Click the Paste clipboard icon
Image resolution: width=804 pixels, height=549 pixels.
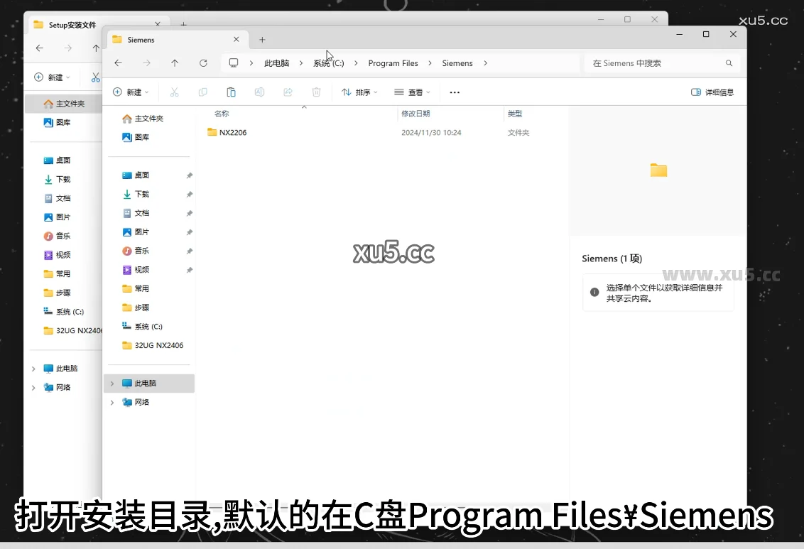(231, 92)
